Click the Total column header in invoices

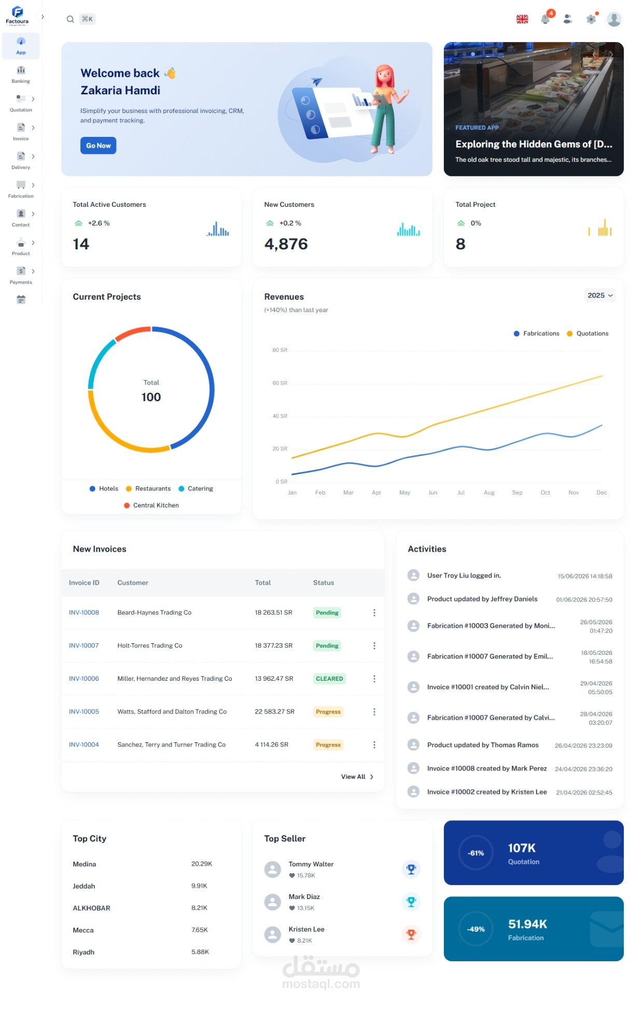pos(263,583)
